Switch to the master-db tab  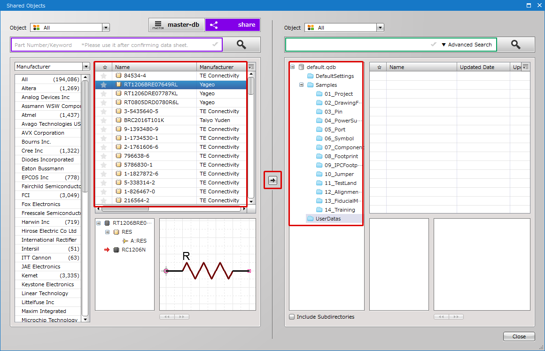(x=177, y=25)
